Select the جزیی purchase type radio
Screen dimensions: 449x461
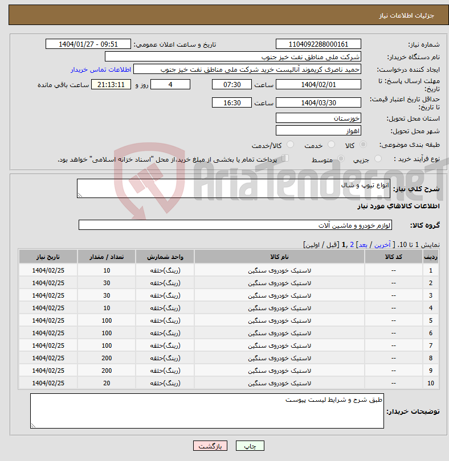pyautogui.click(x=378, y=159)
